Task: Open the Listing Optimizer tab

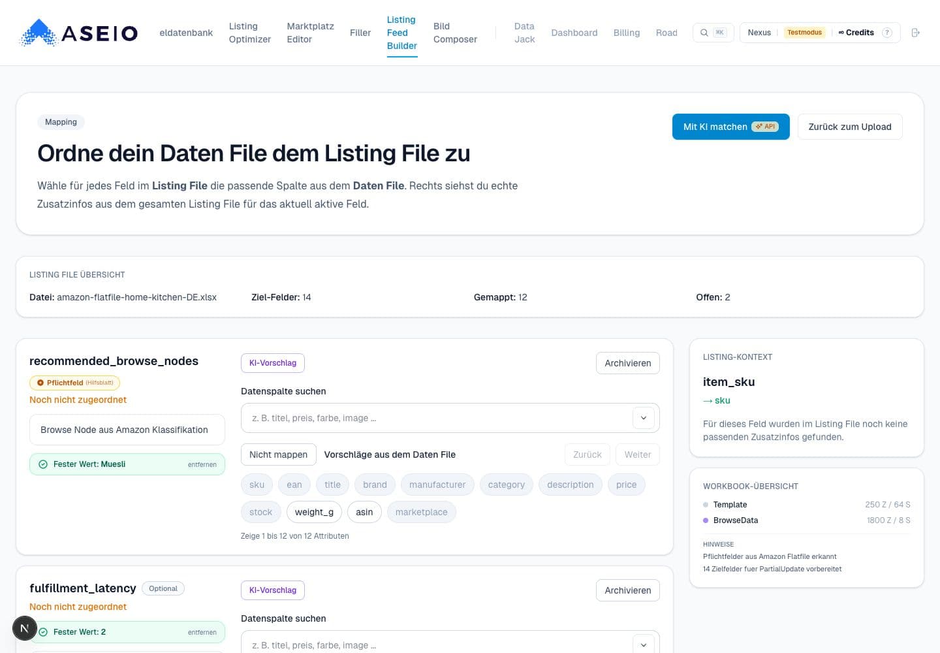Action: click(x=249, y=33)
